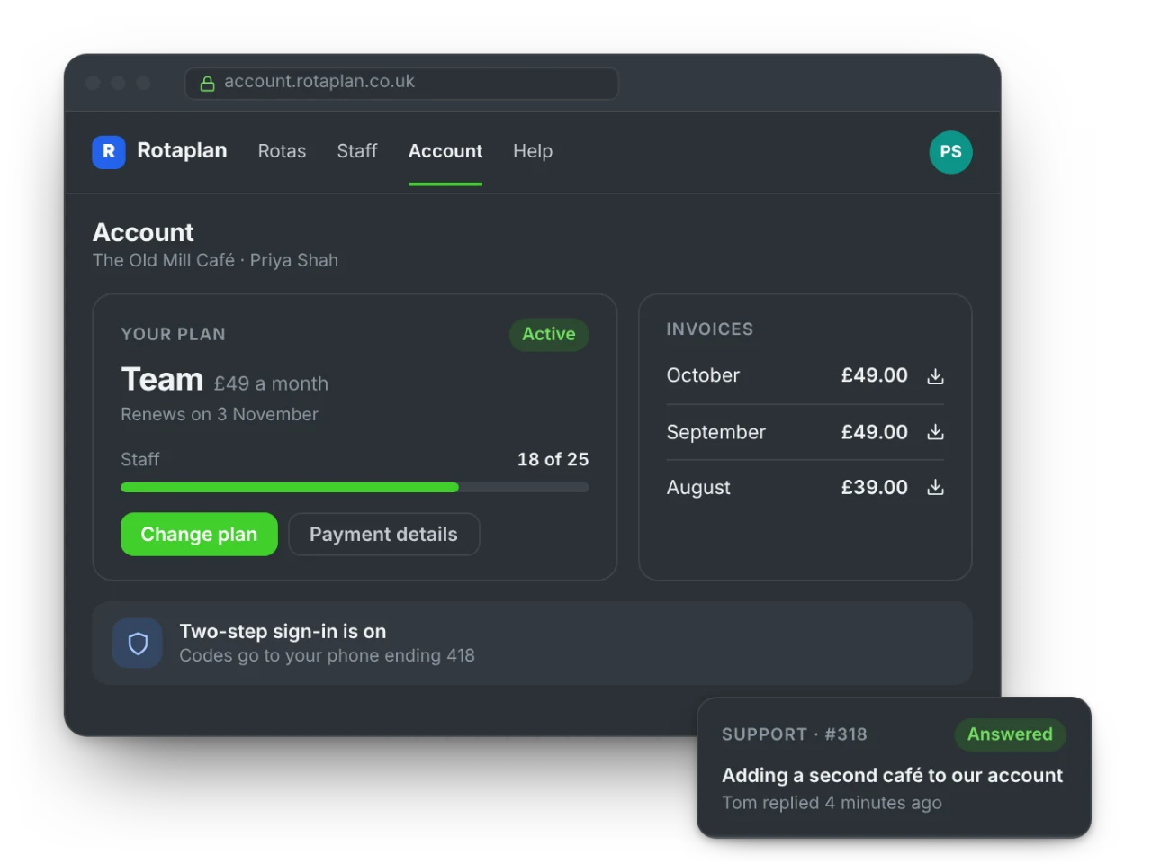
Task: Click the Change plan button
Action: (199, 535)
